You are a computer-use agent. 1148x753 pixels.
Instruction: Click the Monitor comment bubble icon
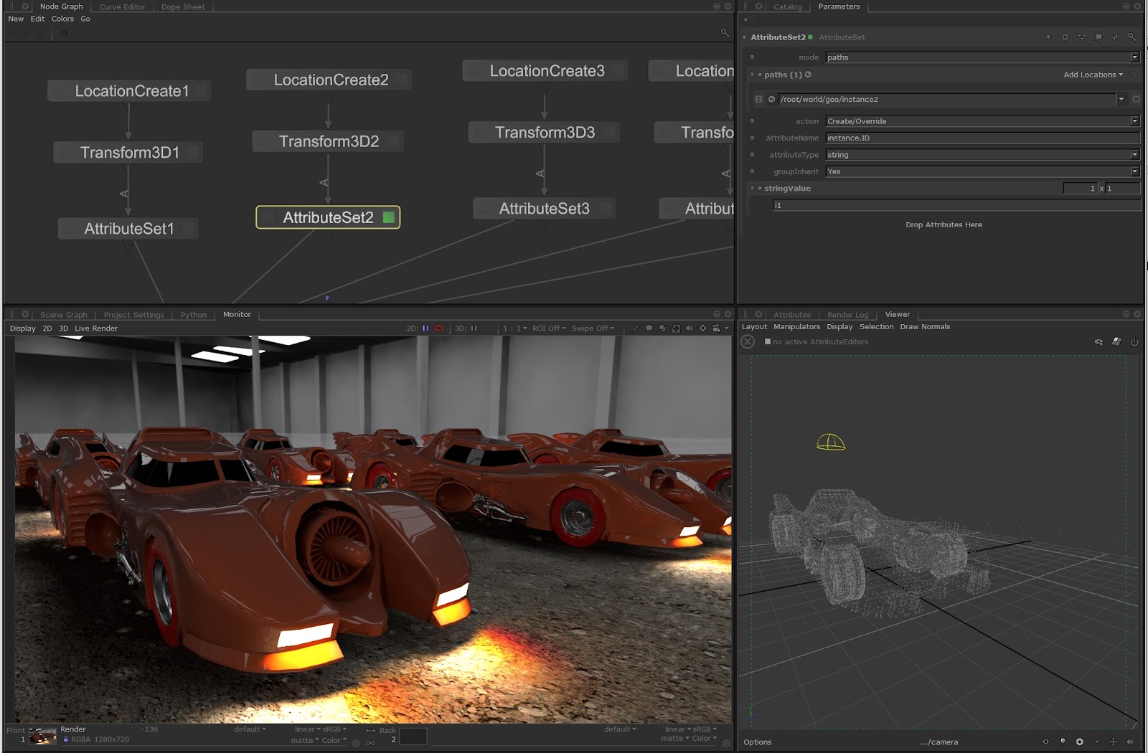(x=649, y=328)
